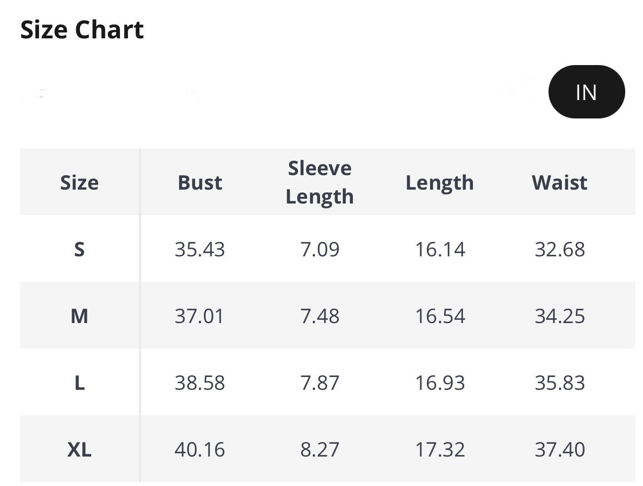Select the XL size row label
The width and height of the screenshot is (643, 486).
[x=79, y=449]
